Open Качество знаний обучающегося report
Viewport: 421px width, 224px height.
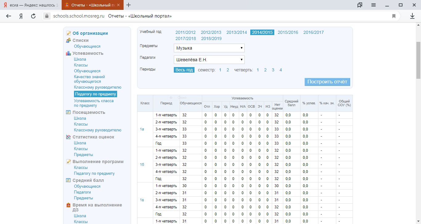[x=89, y=79]
